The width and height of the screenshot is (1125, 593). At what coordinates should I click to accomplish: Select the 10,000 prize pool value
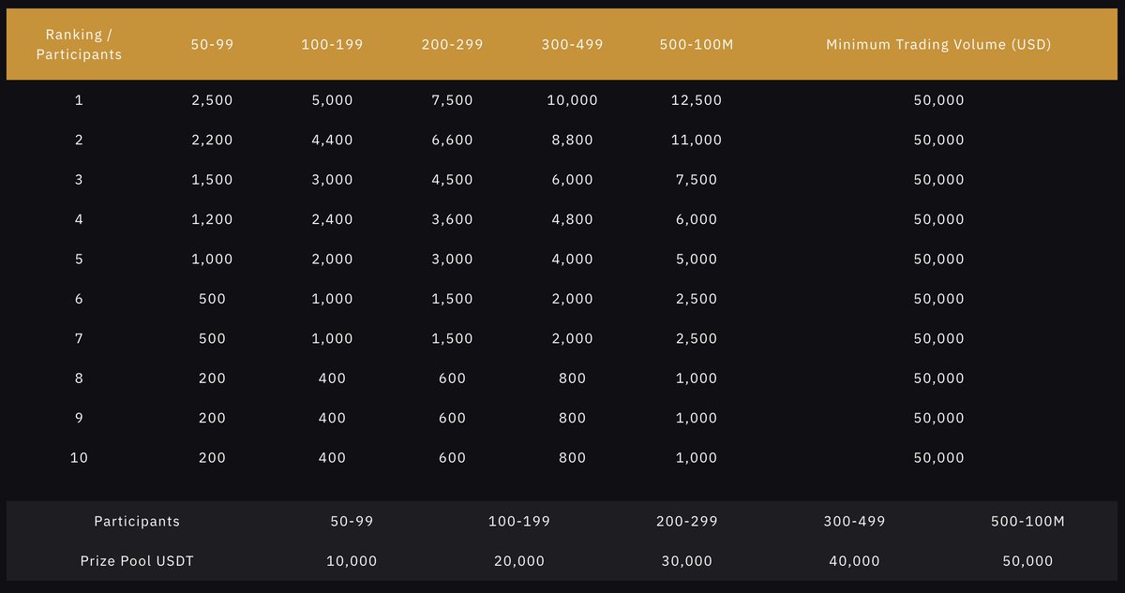(352, 561)
